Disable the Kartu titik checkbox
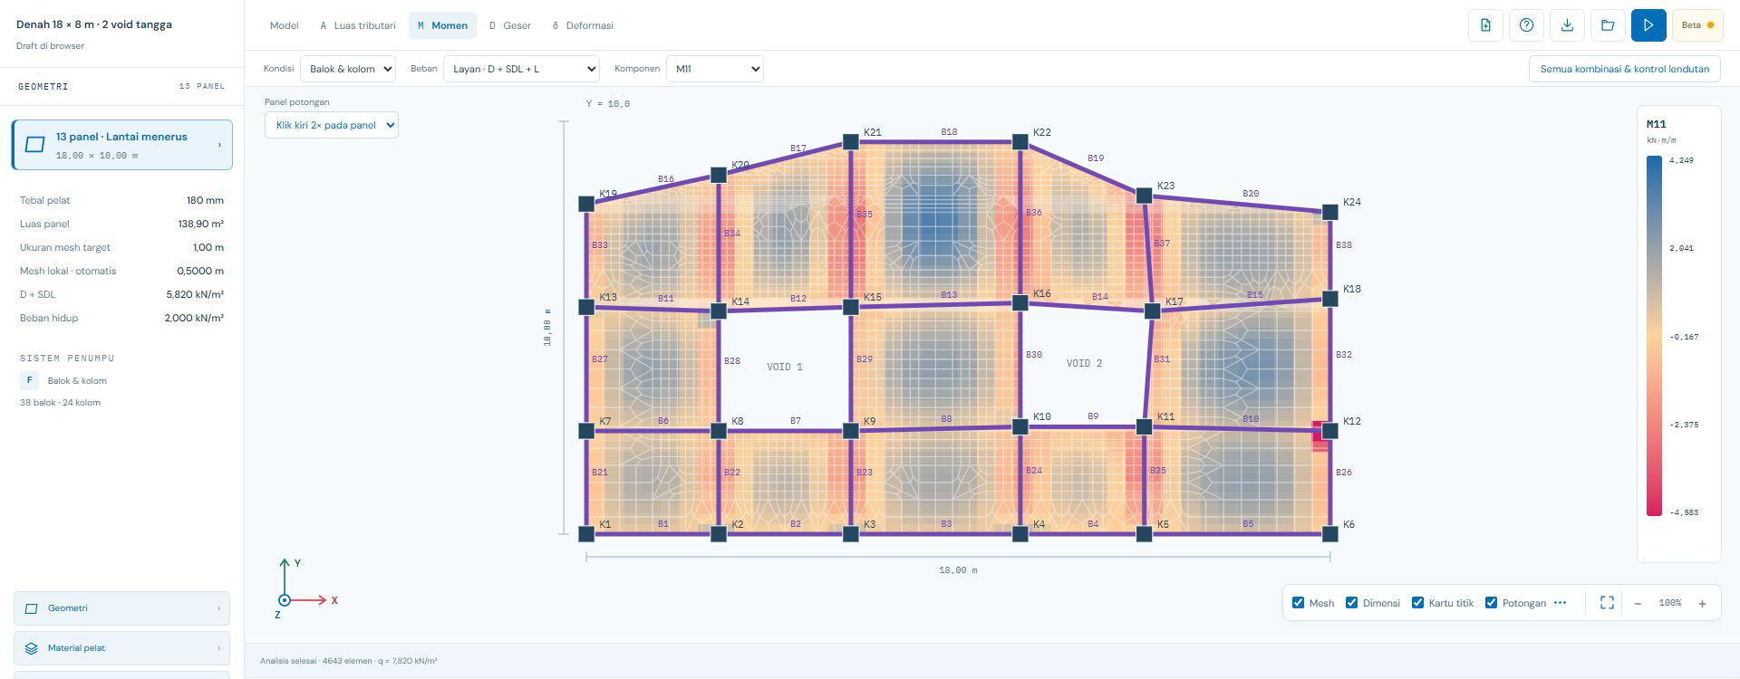Viewport: 1740px width, 679px height. [1417, 603]
